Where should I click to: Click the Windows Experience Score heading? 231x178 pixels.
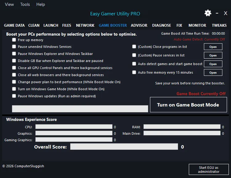[x=31, y=119]
